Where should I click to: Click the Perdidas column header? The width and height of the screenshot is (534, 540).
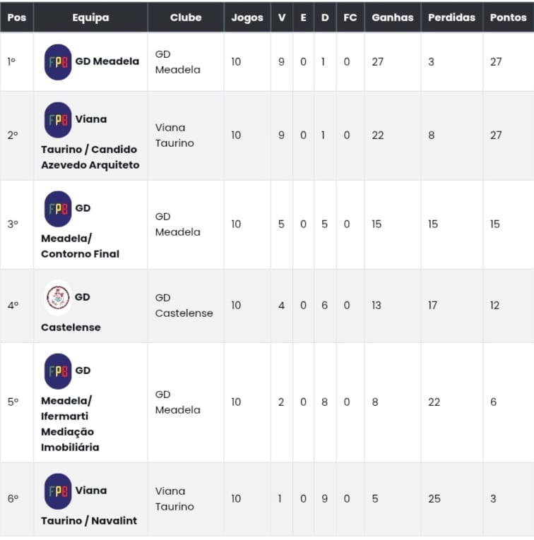coord(451,18)
